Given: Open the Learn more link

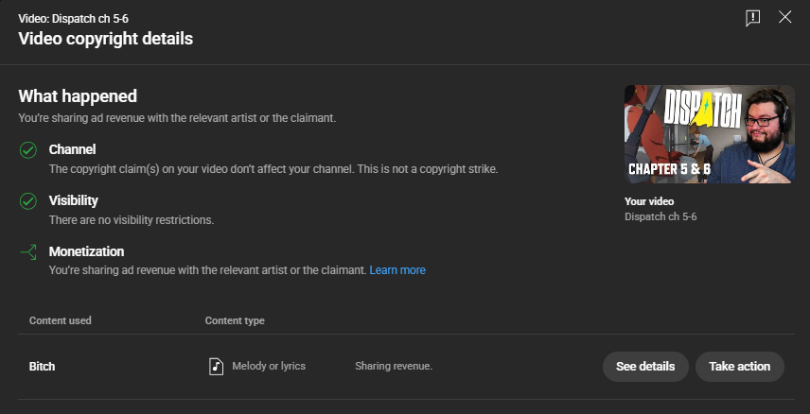Looking at the screenshot, I should tap(397, 270).
